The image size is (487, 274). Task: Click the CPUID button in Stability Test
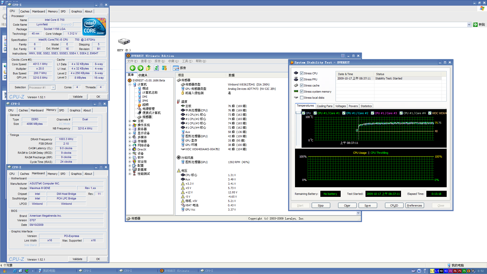[394, 205]
